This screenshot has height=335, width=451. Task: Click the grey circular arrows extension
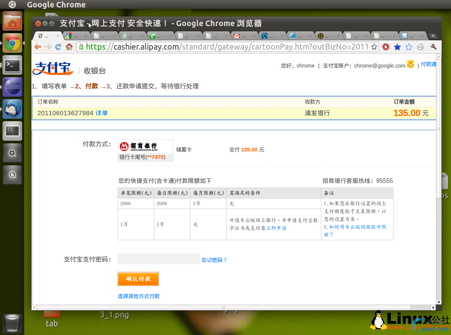[420, 47]
